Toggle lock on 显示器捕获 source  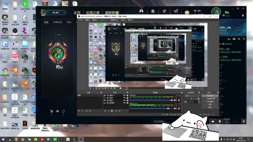[x=127, y=103]
